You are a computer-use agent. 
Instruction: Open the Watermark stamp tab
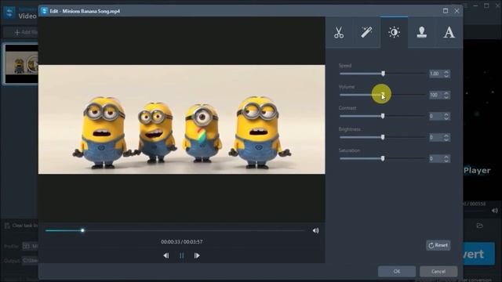(422, 32)
